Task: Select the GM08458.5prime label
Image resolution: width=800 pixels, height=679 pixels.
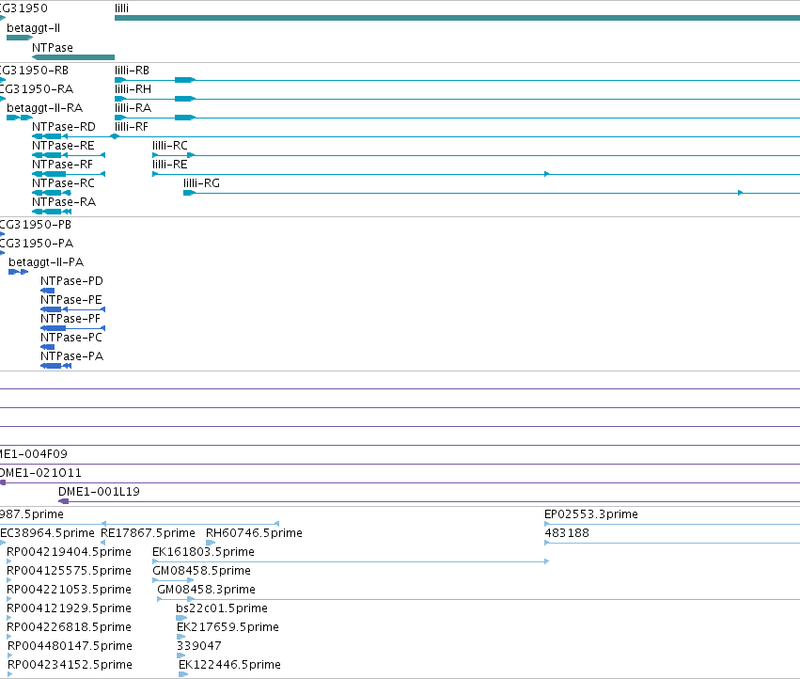Action: click(201, 571)
